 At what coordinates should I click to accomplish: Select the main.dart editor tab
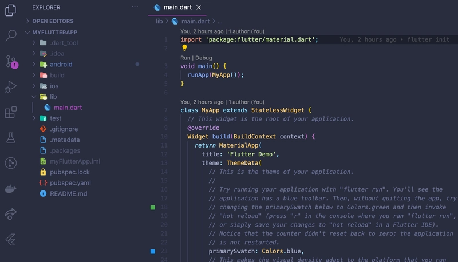click(x=177, y=7)
